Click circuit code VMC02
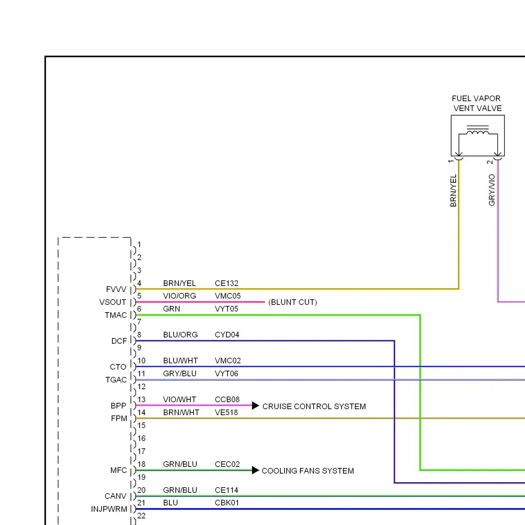Screen dimensions: 525x525 (x=228, y=360)
